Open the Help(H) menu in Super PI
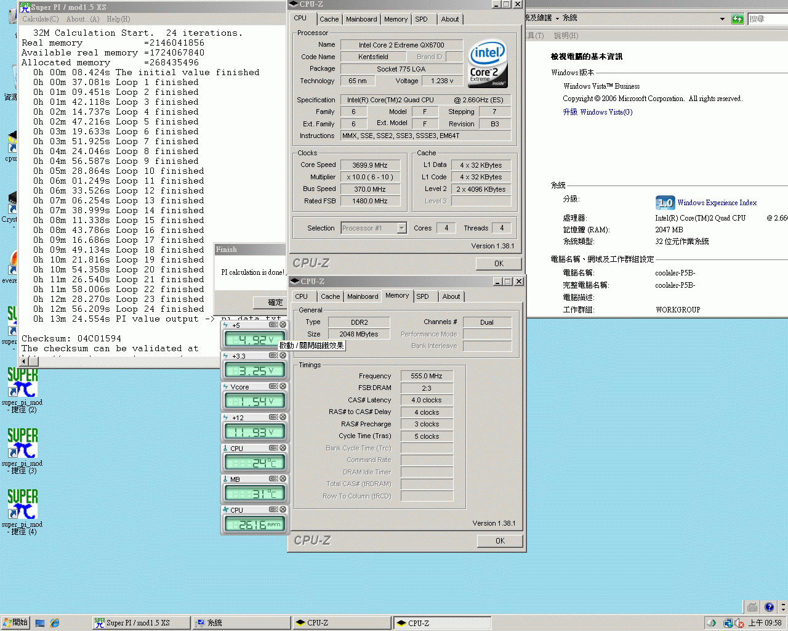 pyautogui.click(x=118, y=19)
